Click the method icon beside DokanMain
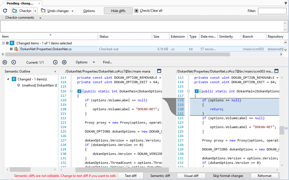 [18, 85]
